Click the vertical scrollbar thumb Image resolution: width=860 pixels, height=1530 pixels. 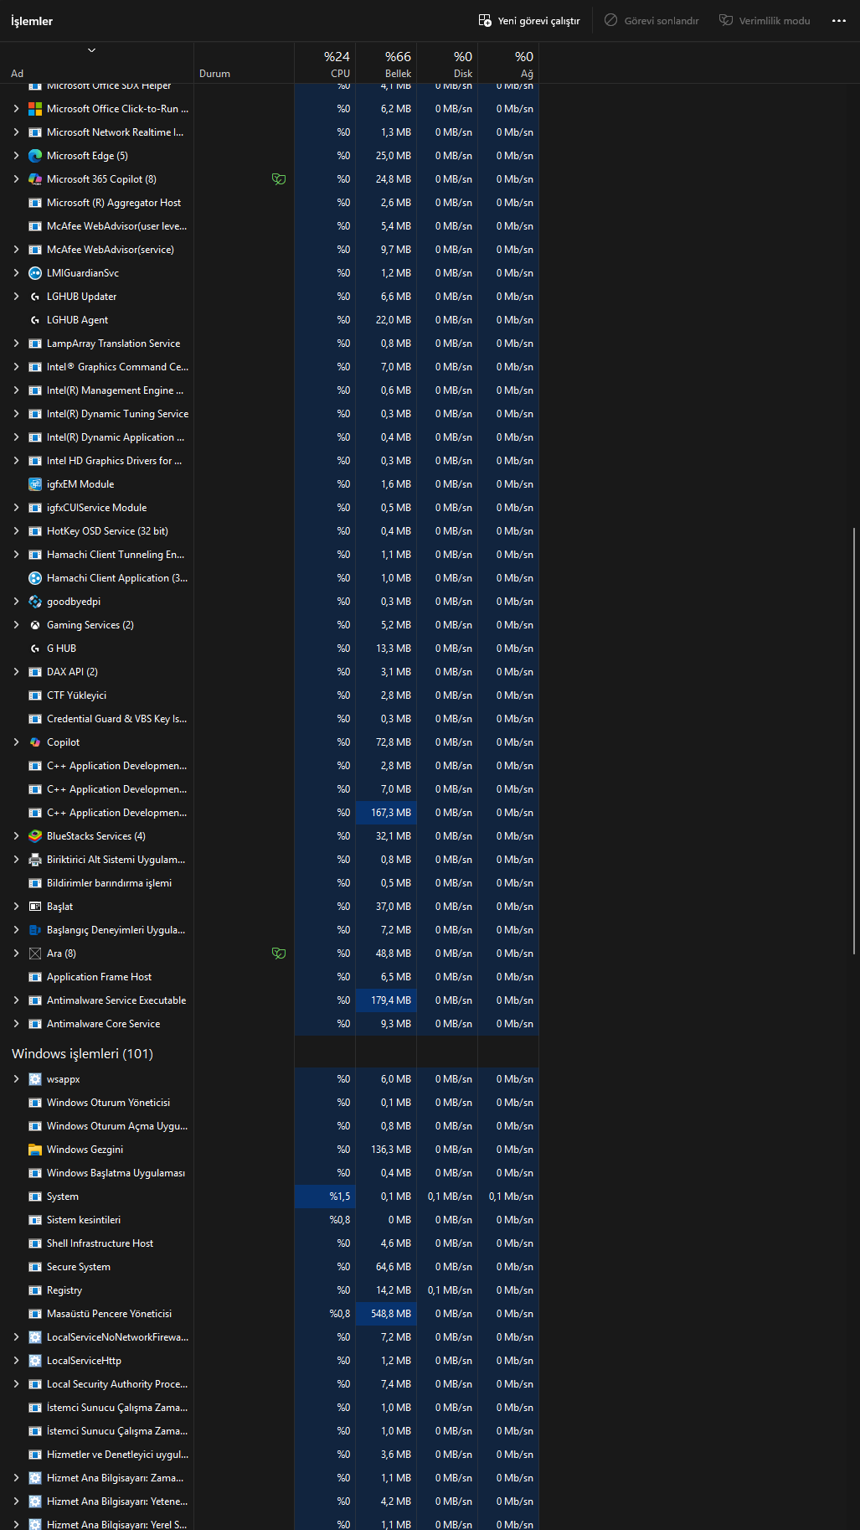pyautogui.click(x=854, y=740)
